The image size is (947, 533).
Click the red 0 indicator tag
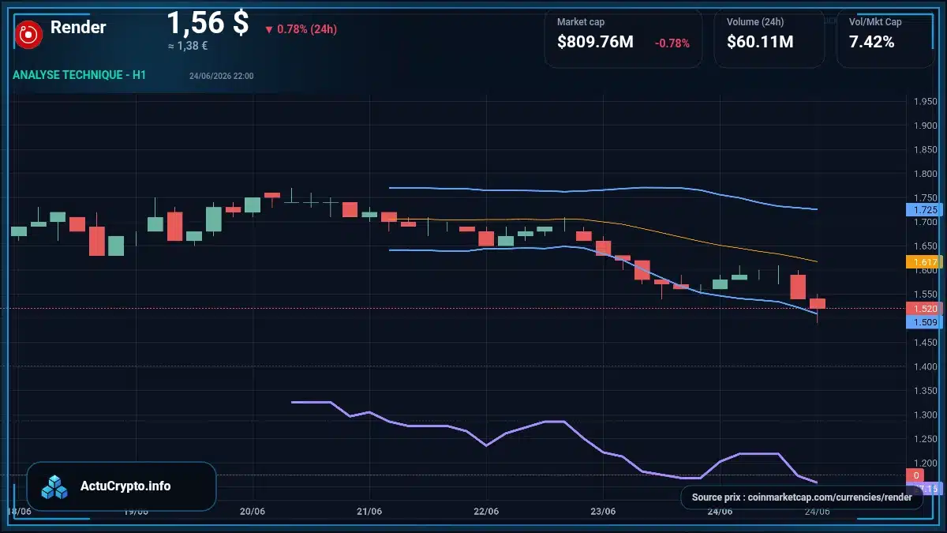(915, 475)
